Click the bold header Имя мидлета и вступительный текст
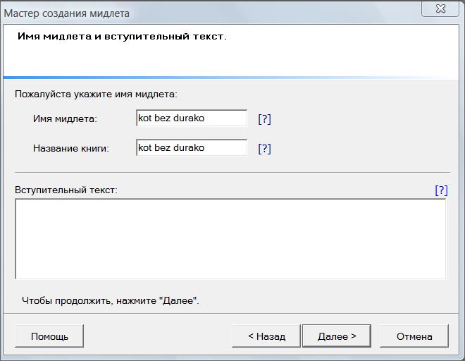465x361 pixels. click(x=122, y=36)
